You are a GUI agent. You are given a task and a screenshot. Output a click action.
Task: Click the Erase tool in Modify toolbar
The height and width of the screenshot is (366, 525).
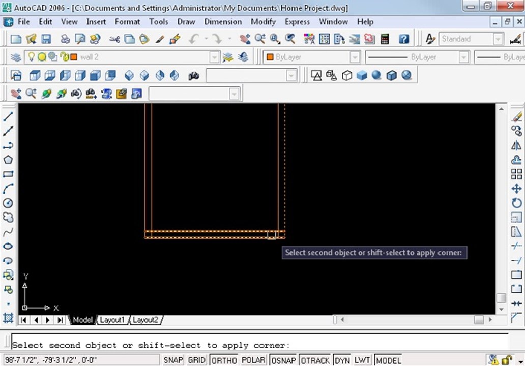click(517, 117)
